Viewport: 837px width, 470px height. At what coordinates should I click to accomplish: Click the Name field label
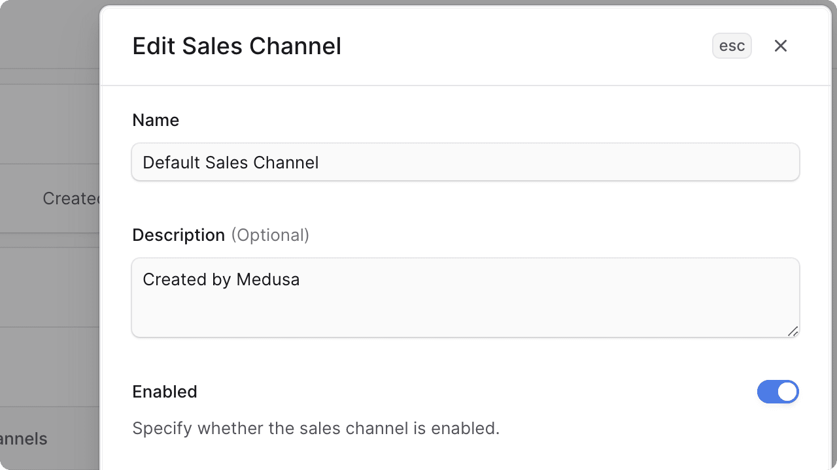point(156,120)
